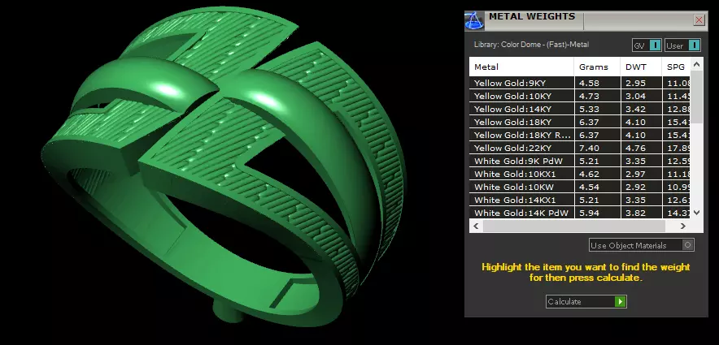Click the 4.73 grams value
719x345 pixels.
click(587, 96)
